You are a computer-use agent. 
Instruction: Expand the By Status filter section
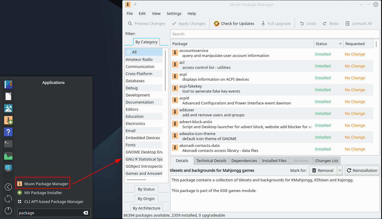click(146, 189)
